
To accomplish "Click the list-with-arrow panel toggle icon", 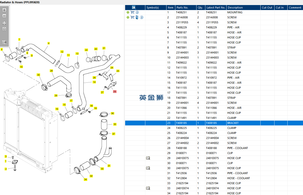I will coord(4,42).
